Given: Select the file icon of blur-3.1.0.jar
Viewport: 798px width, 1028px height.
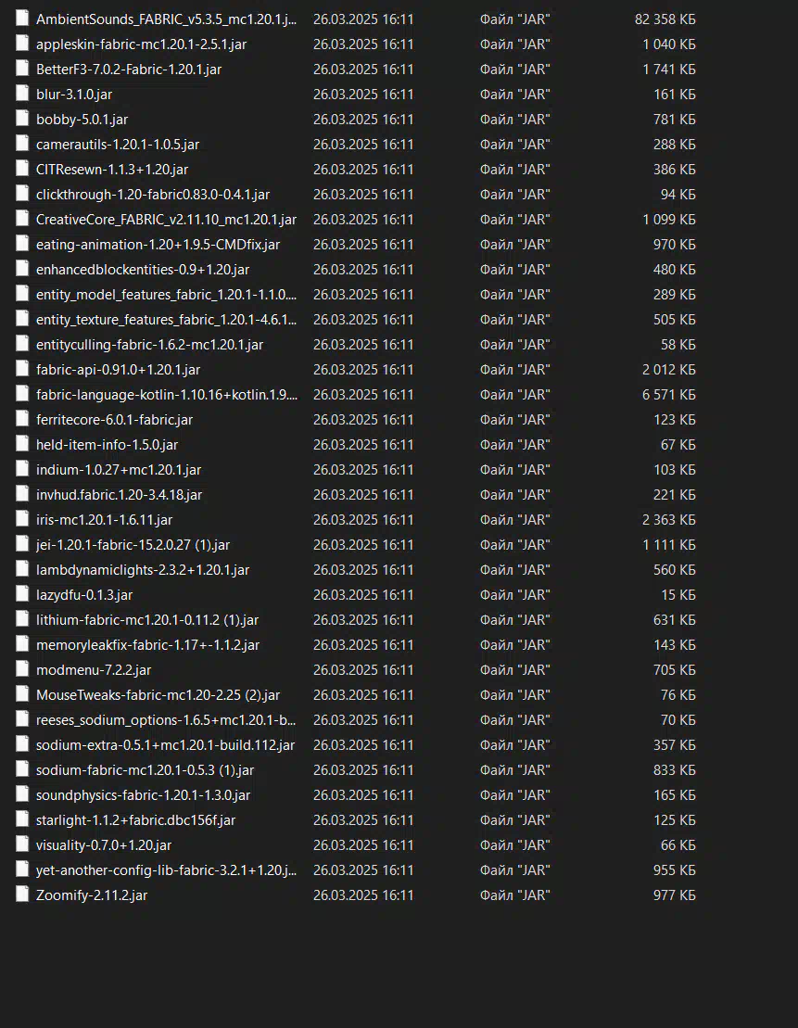Looking at the screenshot, I should pyautogui.click(x=22, y=94).
